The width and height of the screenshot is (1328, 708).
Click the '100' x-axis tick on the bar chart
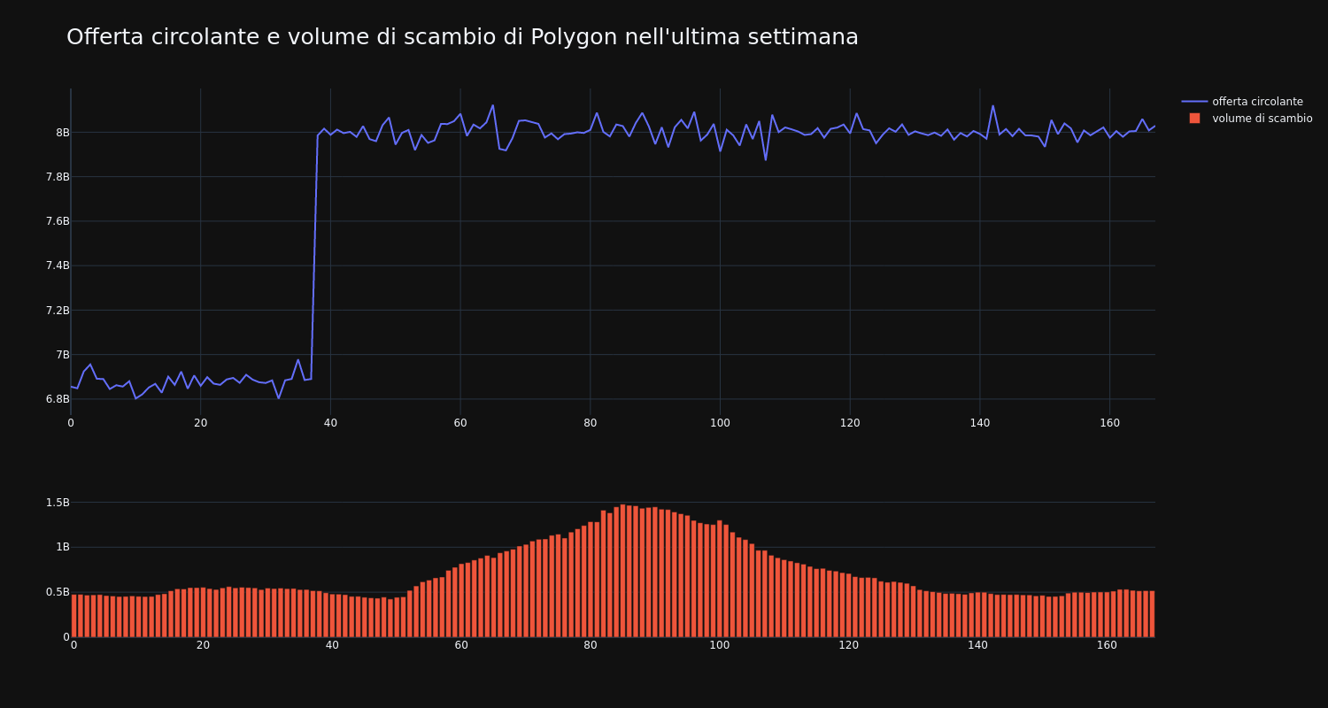(x=720, y=645)
